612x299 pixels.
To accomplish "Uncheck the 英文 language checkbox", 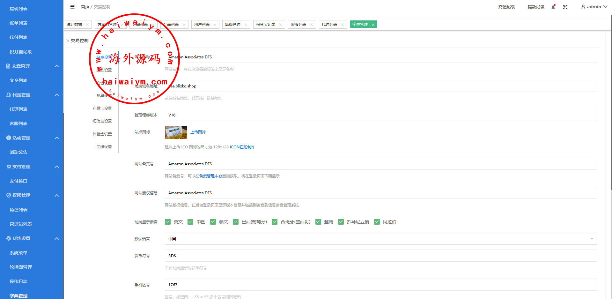I will pos(168,222).
